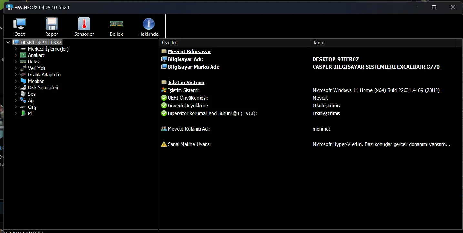Expand the Giriş node arrow

tap(15, 107)
